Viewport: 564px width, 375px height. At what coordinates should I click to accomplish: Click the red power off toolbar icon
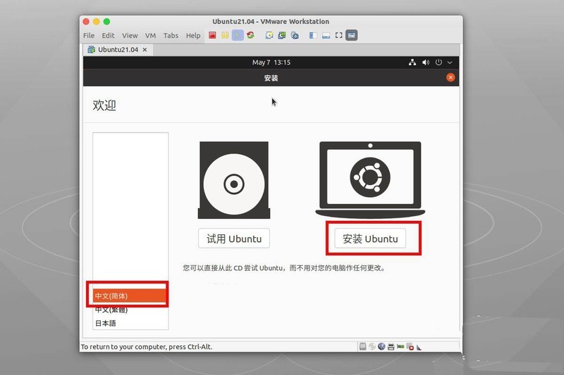(213, 35)
